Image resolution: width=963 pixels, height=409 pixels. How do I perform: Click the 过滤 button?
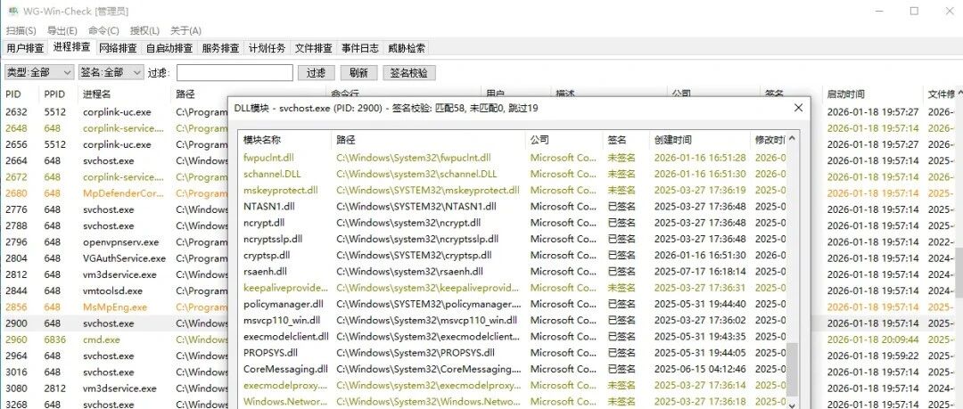[316, 72]
